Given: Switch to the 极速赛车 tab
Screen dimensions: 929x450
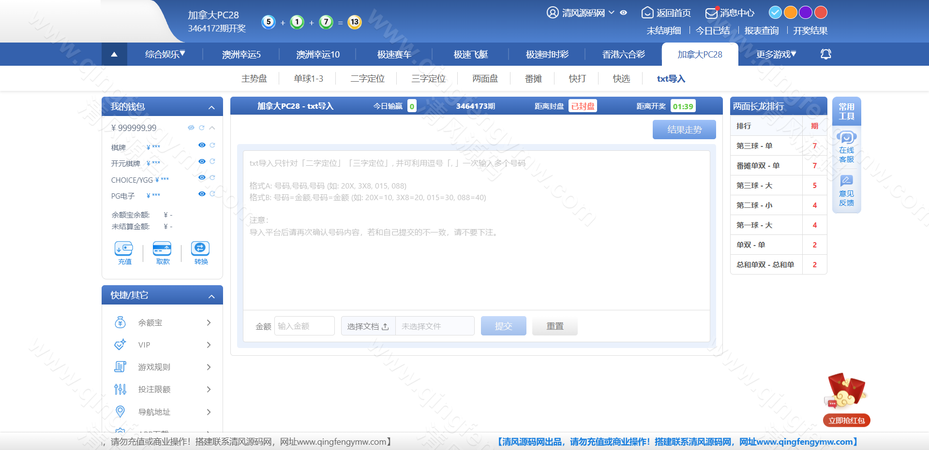Looking at the screenshot, I should [394, 54].
